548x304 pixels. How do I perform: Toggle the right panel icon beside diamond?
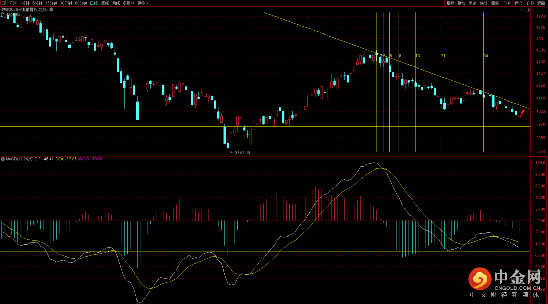[527, 10]
